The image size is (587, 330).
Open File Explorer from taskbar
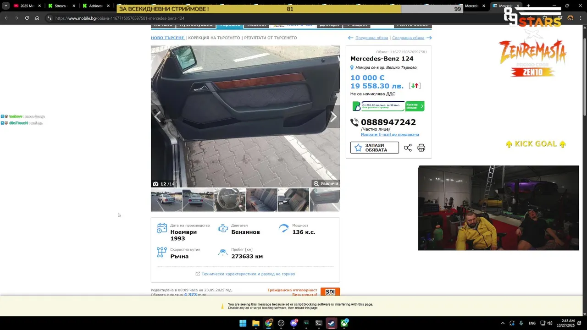coord(256,323)
